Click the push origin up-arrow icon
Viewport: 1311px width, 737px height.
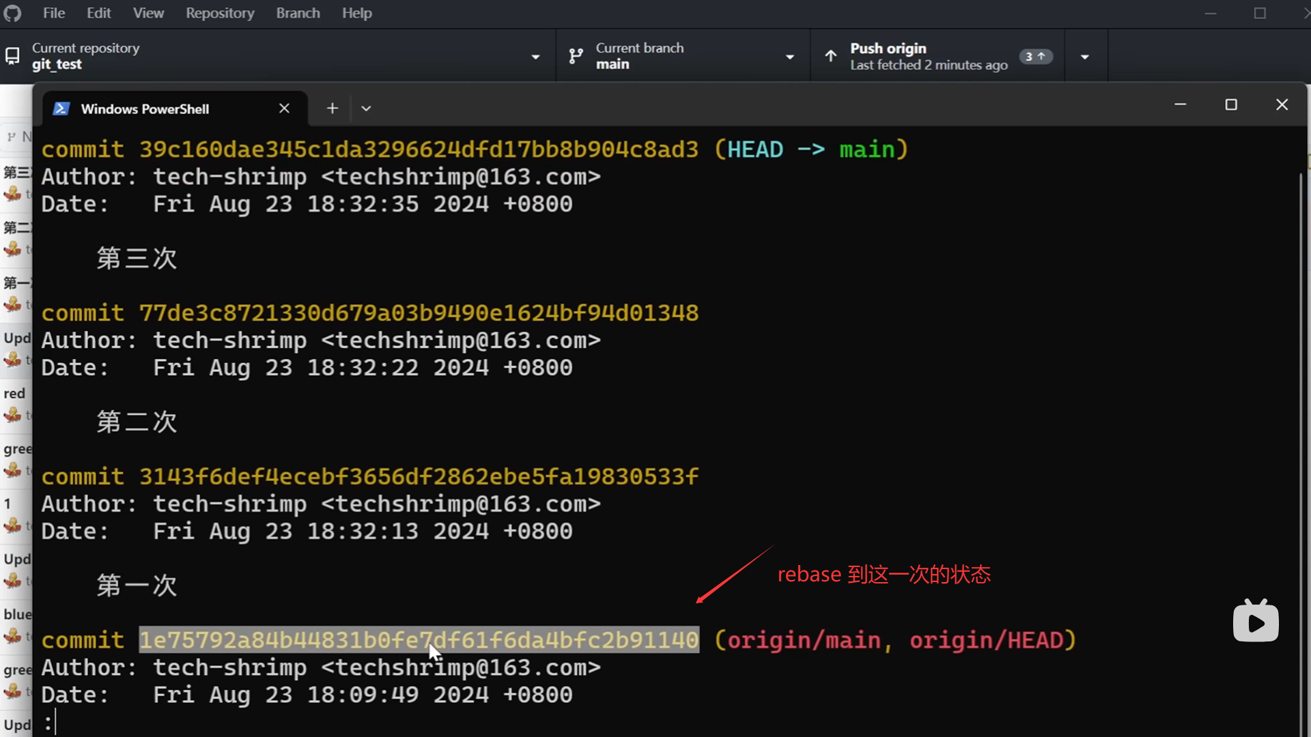click(830, 56)
